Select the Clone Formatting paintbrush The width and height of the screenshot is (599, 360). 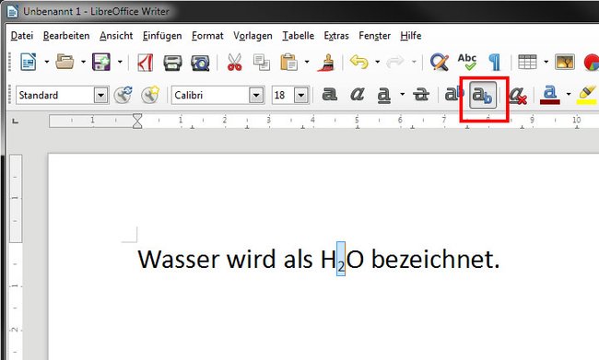point(326,63)
